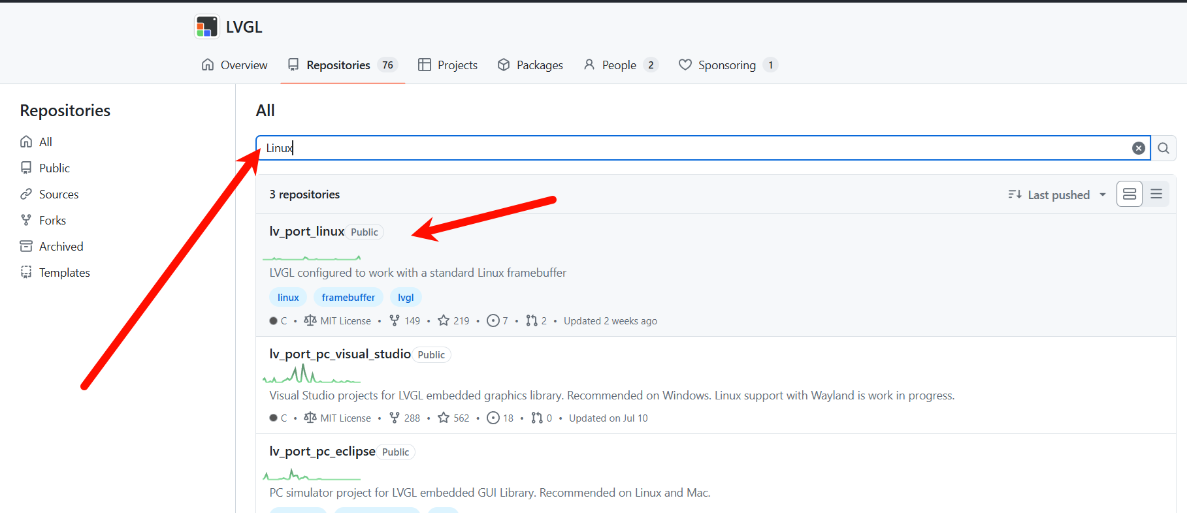Click the LVGL organization name
This screenshot has width=1187, height=513.
point(244,27)
